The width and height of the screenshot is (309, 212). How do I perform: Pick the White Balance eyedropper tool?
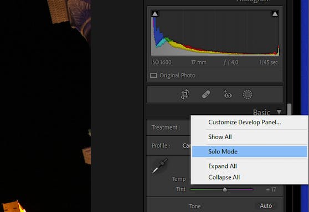tap(160, 166)
